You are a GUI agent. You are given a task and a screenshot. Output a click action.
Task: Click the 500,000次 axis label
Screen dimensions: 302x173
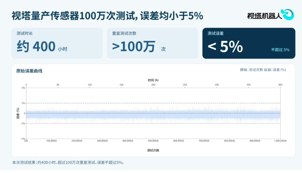click(x=153, y=141)
